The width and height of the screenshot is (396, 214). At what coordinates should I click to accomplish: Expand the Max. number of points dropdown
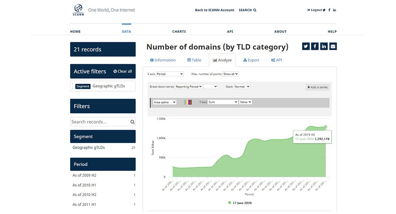(231, 74)
